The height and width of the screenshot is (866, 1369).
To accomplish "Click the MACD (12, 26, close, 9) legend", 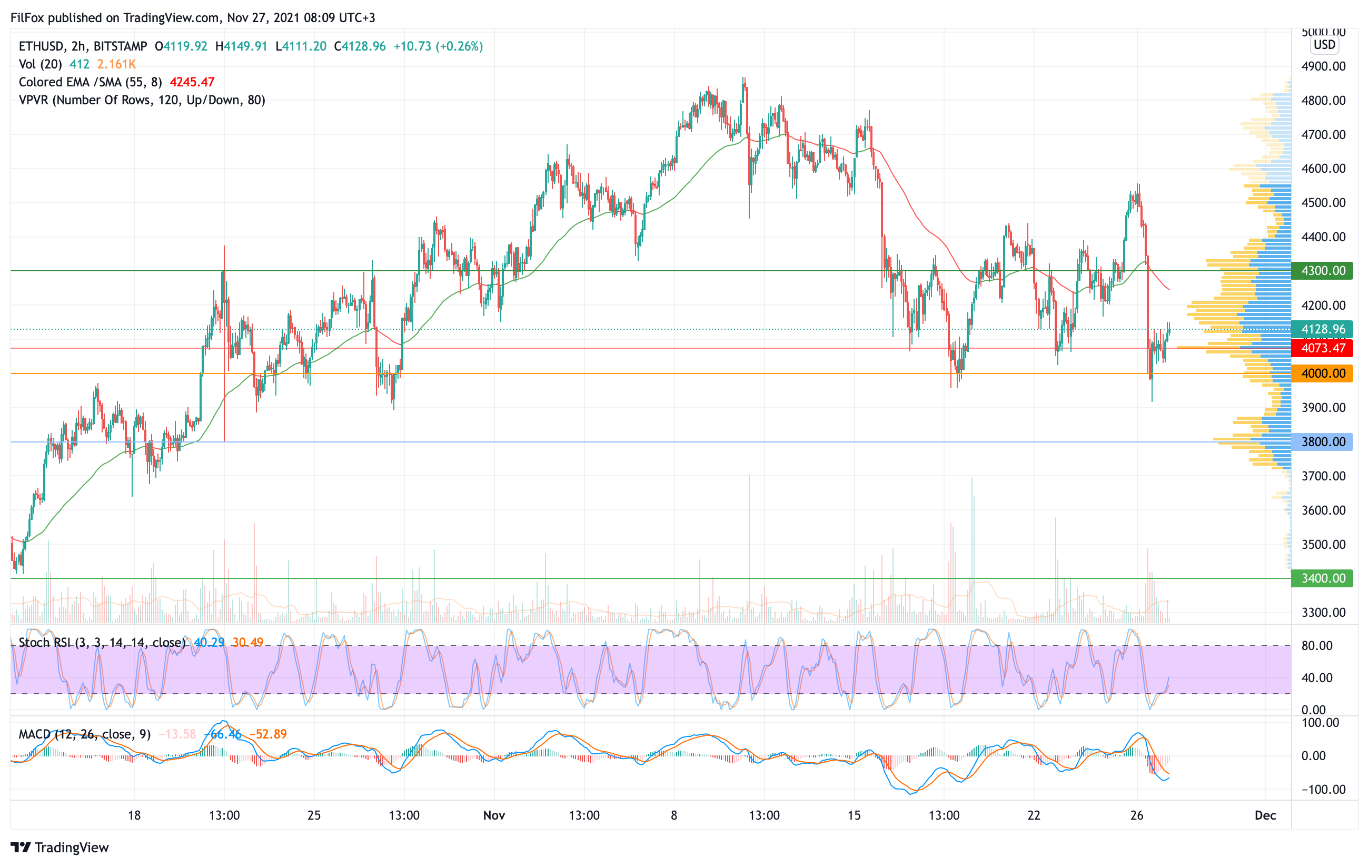I will pyautogui.click(x=84, y=734).
